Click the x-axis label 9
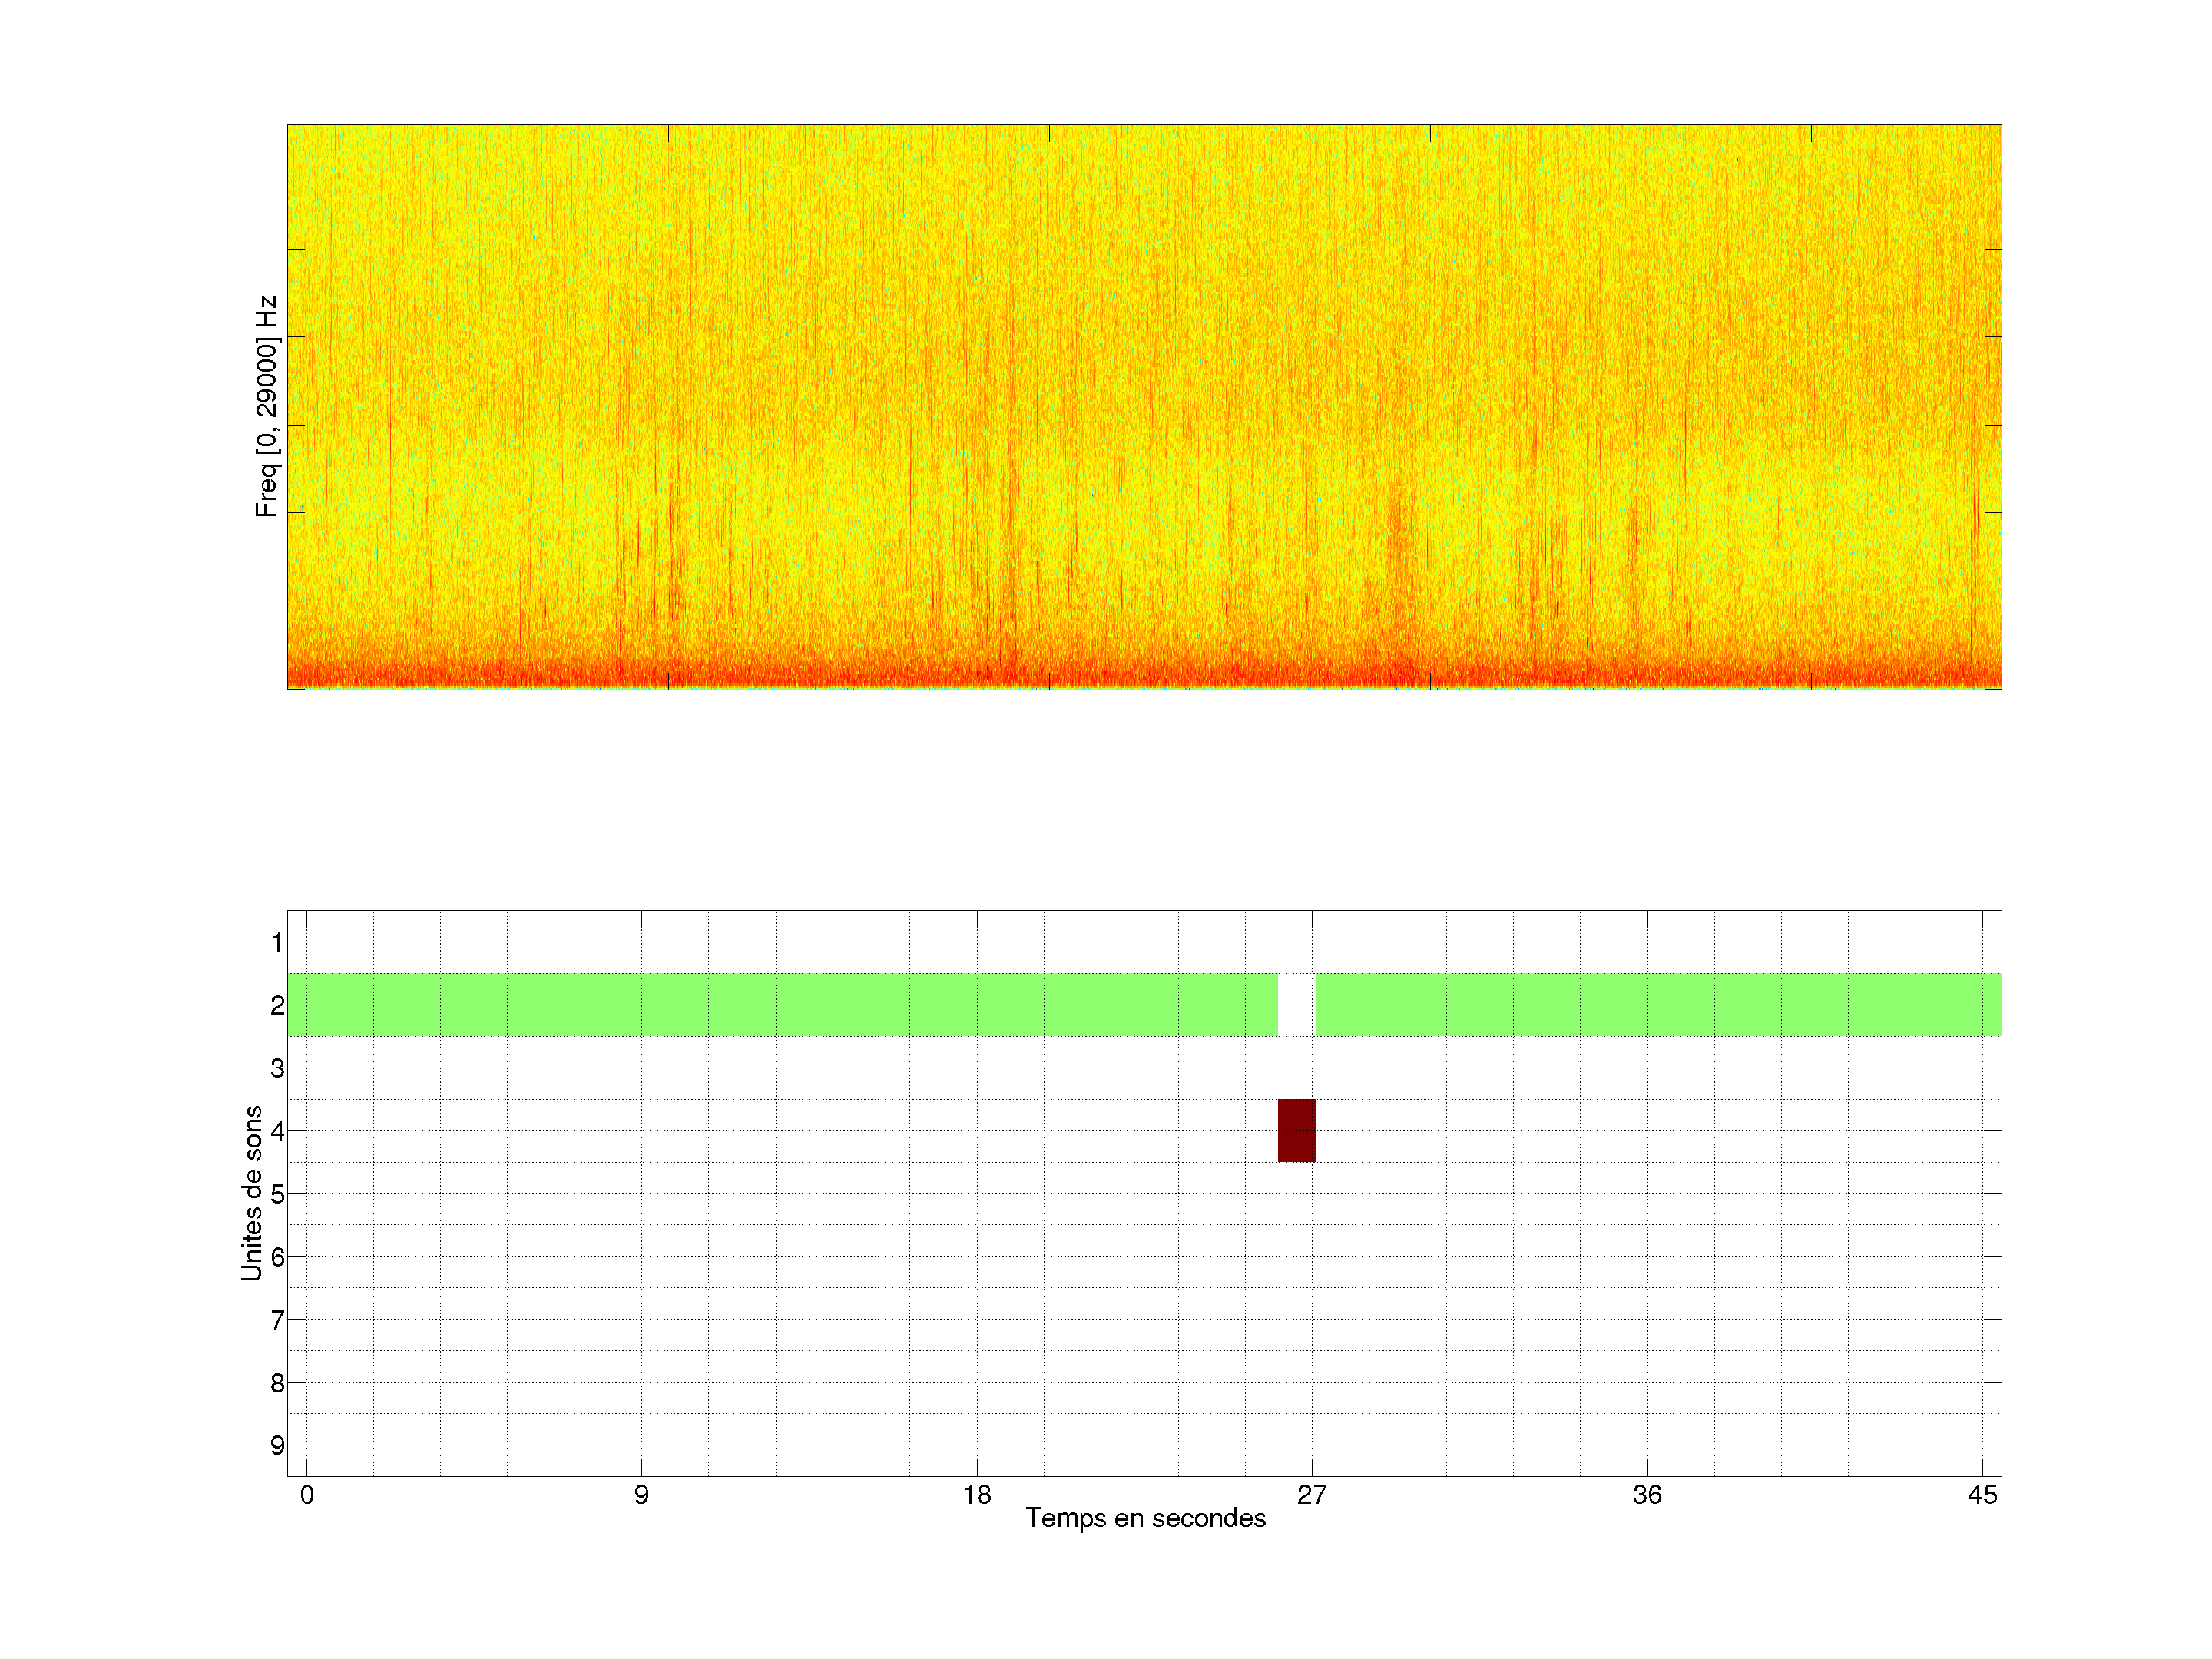 coord(641,1495)
